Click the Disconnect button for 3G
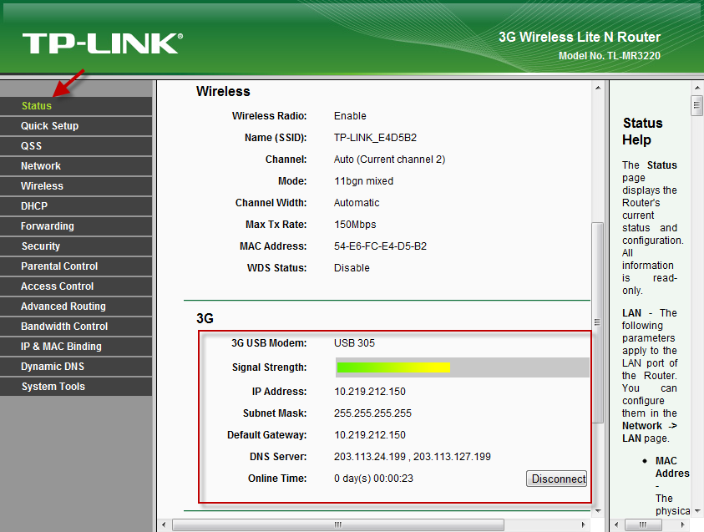Screen dimensions: 704x532 (557, 479)
